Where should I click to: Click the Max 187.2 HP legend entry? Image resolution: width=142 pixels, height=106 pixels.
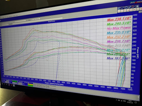click(x=118, y=58)
